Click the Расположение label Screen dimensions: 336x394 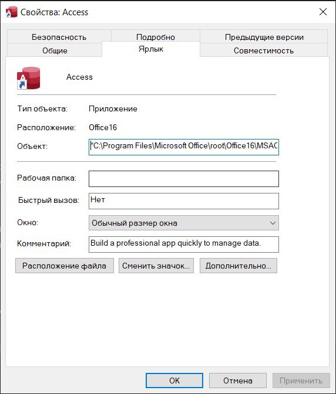coord(46,127)
